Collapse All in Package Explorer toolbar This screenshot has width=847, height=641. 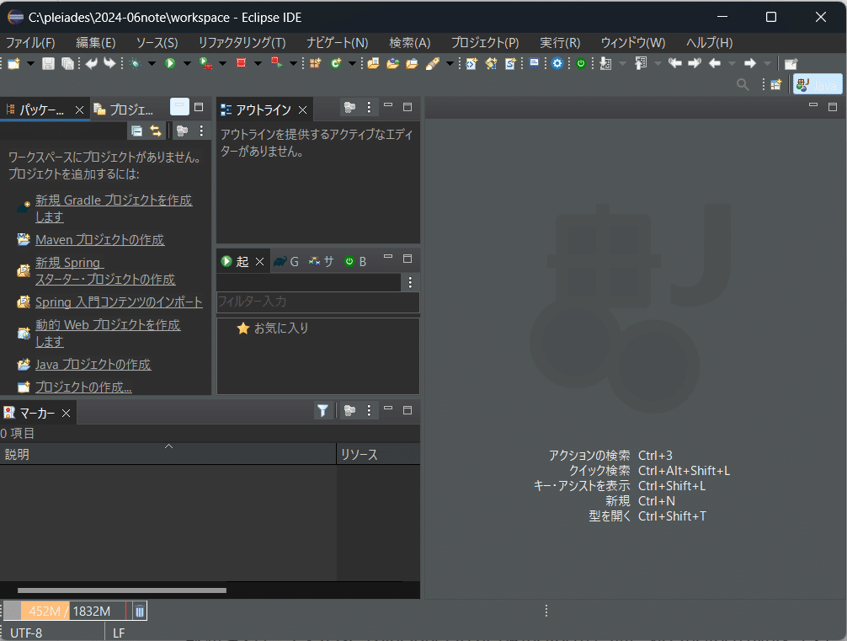[x=136, y=131]
